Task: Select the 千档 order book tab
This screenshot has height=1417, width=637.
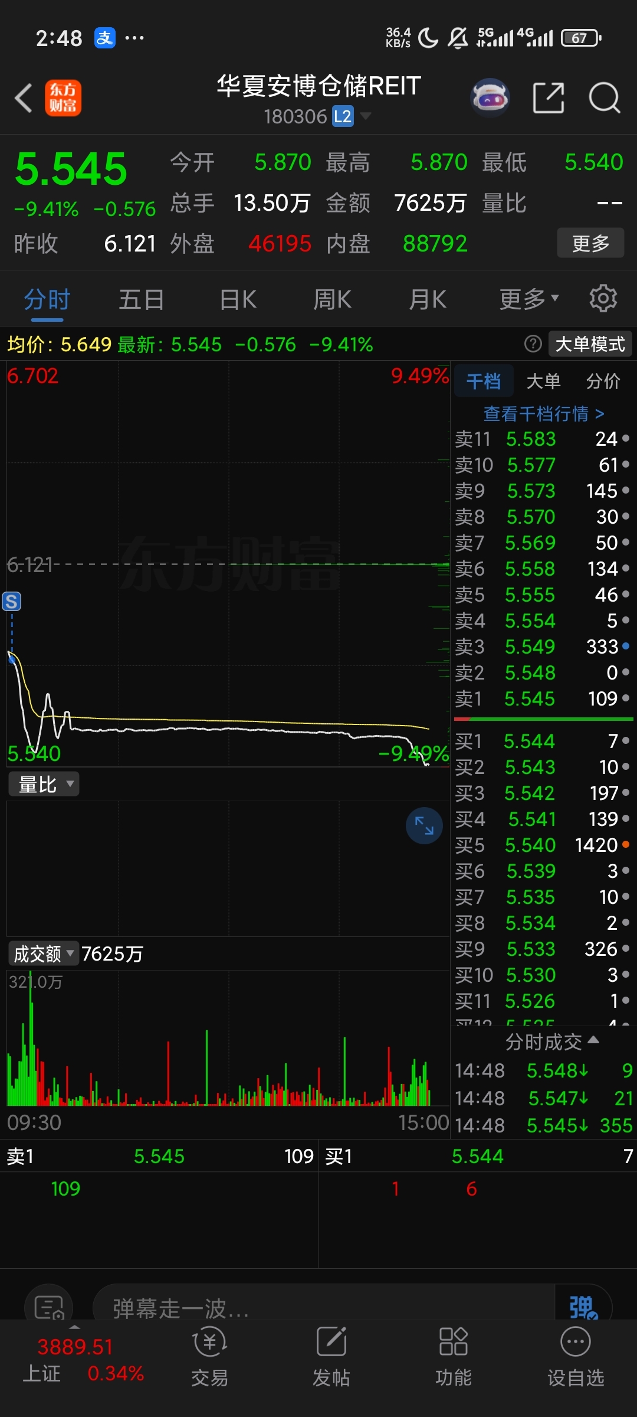Action: coord(484,381)
